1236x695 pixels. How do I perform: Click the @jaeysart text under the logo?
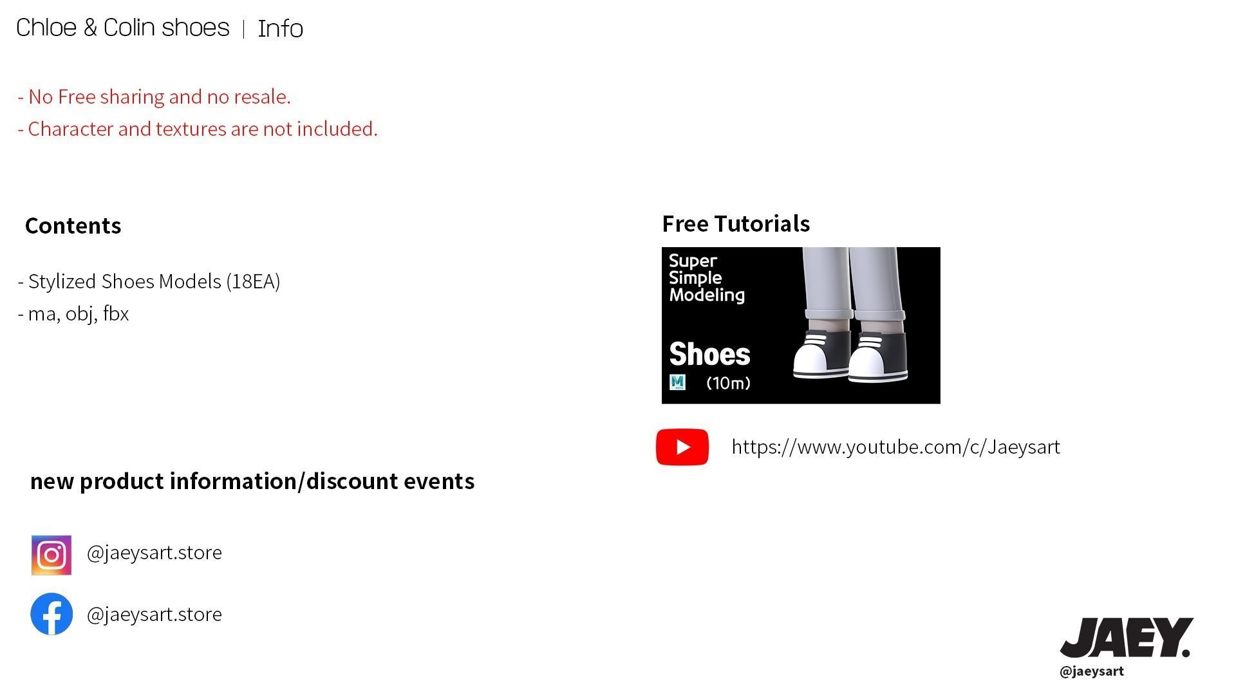point(1091,671)
